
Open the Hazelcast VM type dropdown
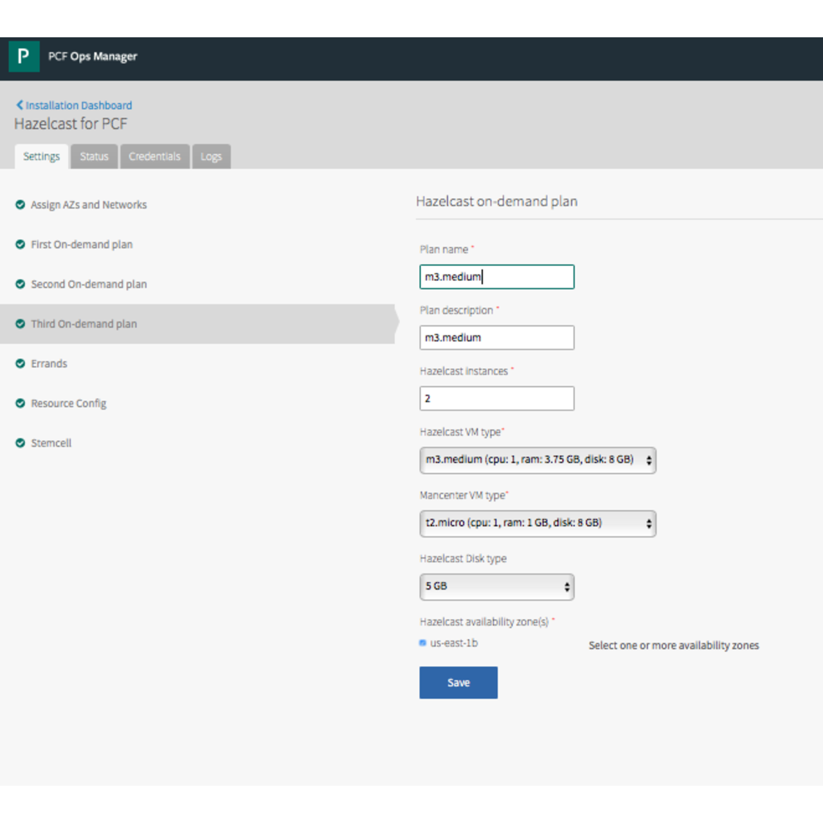coord(538,460)
